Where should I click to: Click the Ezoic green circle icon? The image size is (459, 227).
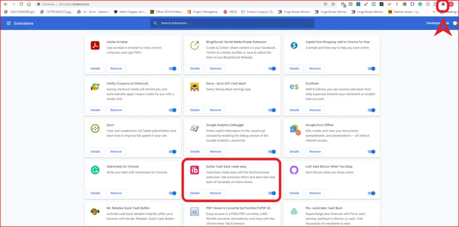click(95, 129)
